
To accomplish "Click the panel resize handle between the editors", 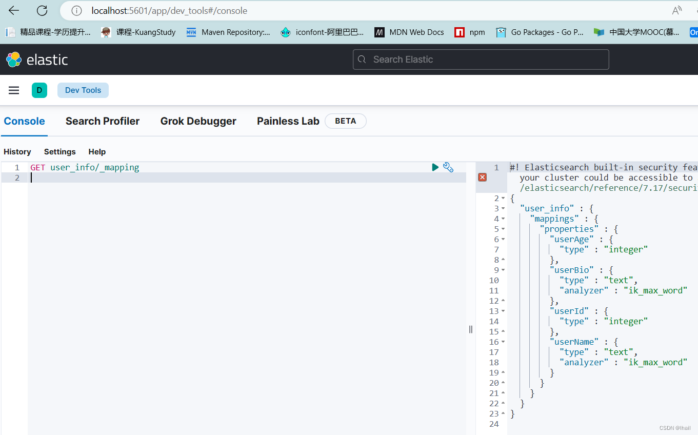I will click(x=471, y=329).
